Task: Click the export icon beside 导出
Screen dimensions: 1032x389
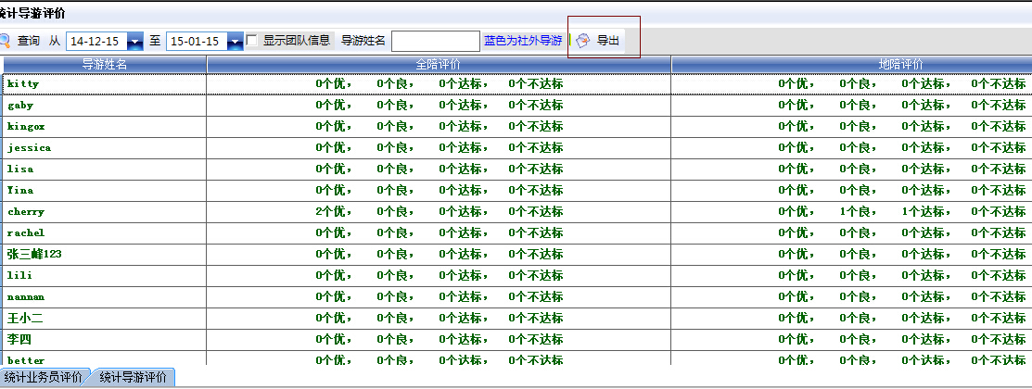Action: click(x=583, y=41)
